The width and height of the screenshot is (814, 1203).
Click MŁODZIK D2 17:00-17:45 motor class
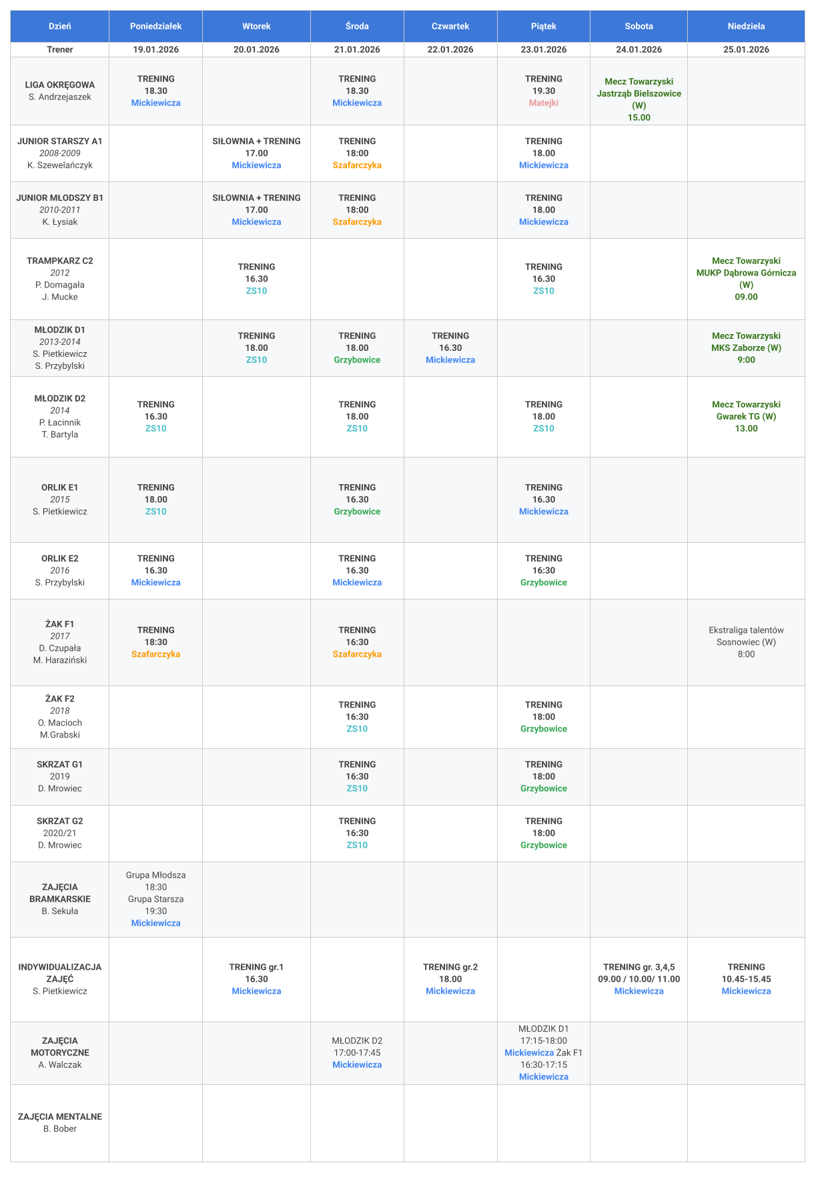pos(357,1052)
